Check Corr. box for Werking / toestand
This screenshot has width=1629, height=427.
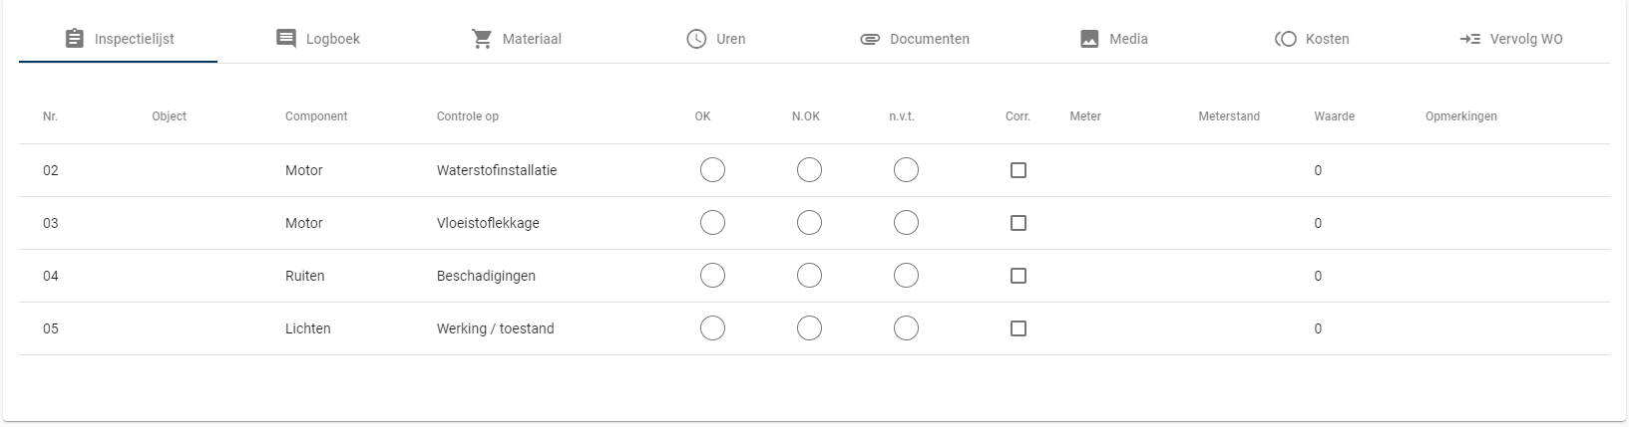click(x=1018, y=328)
